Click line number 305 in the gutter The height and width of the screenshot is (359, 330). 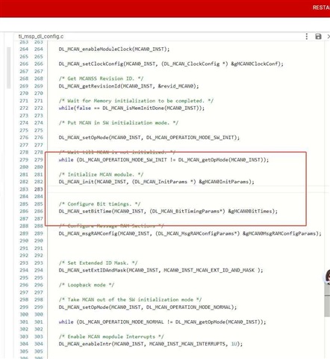39,352
